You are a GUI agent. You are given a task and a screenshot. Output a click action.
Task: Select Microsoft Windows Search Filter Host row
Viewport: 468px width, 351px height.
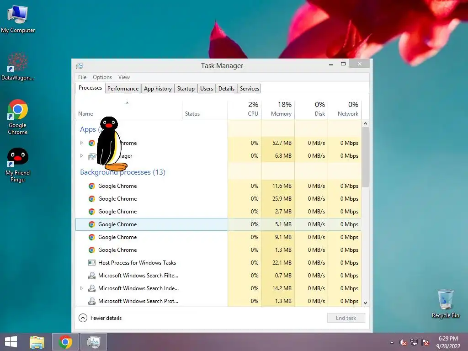[218, 276]
